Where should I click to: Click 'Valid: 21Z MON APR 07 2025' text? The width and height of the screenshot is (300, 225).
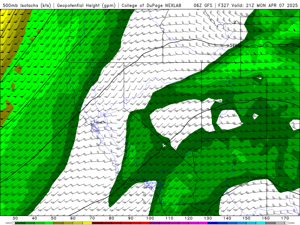(x=264, y=5)
